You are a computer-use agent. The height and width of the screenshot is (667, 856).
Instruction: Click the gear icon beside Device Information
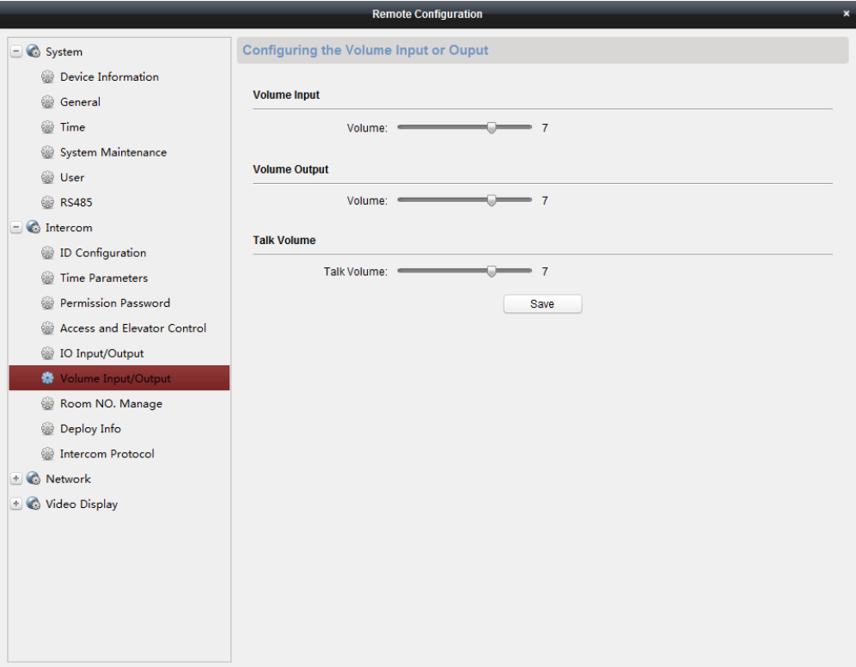coord(47,77)
